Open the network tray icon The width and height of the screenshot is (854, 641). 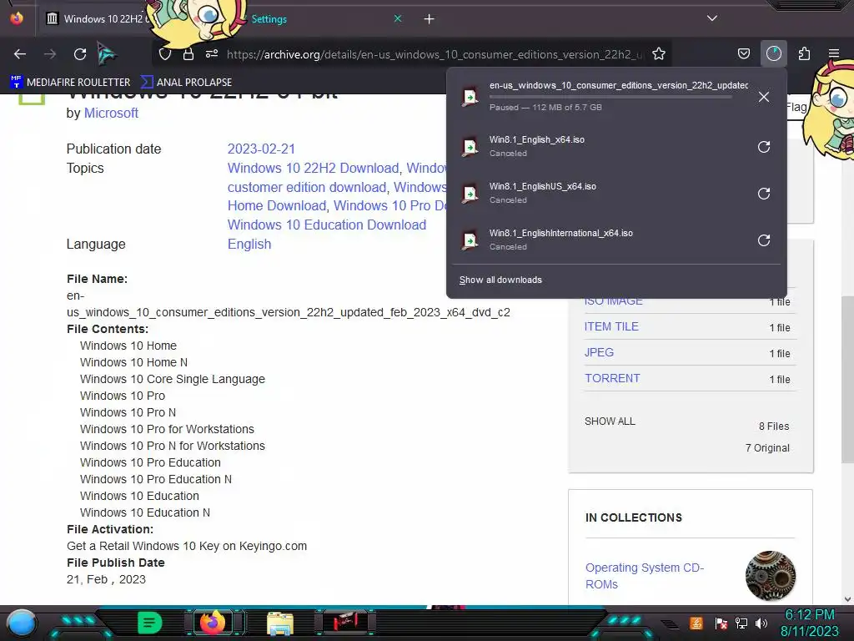[x=741, y=623]
